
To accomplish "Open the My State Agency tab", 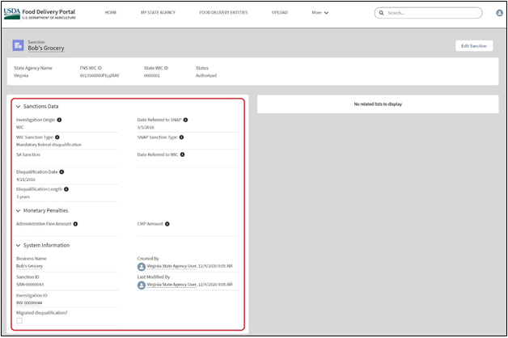I will click(x=158, y=13).
